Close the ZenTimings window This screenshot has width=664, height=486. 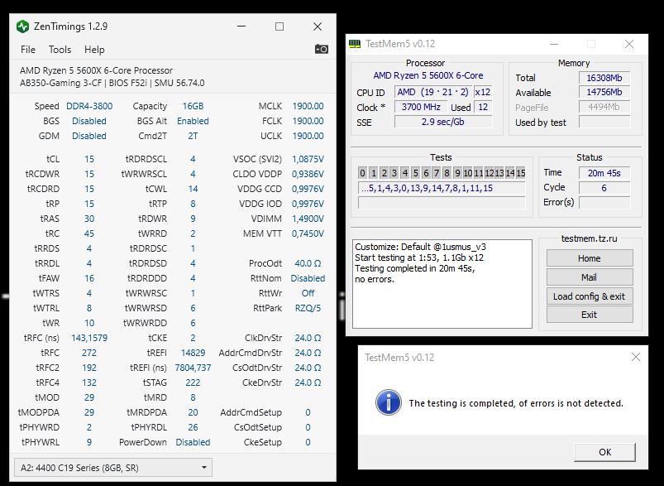click(318, 26)
